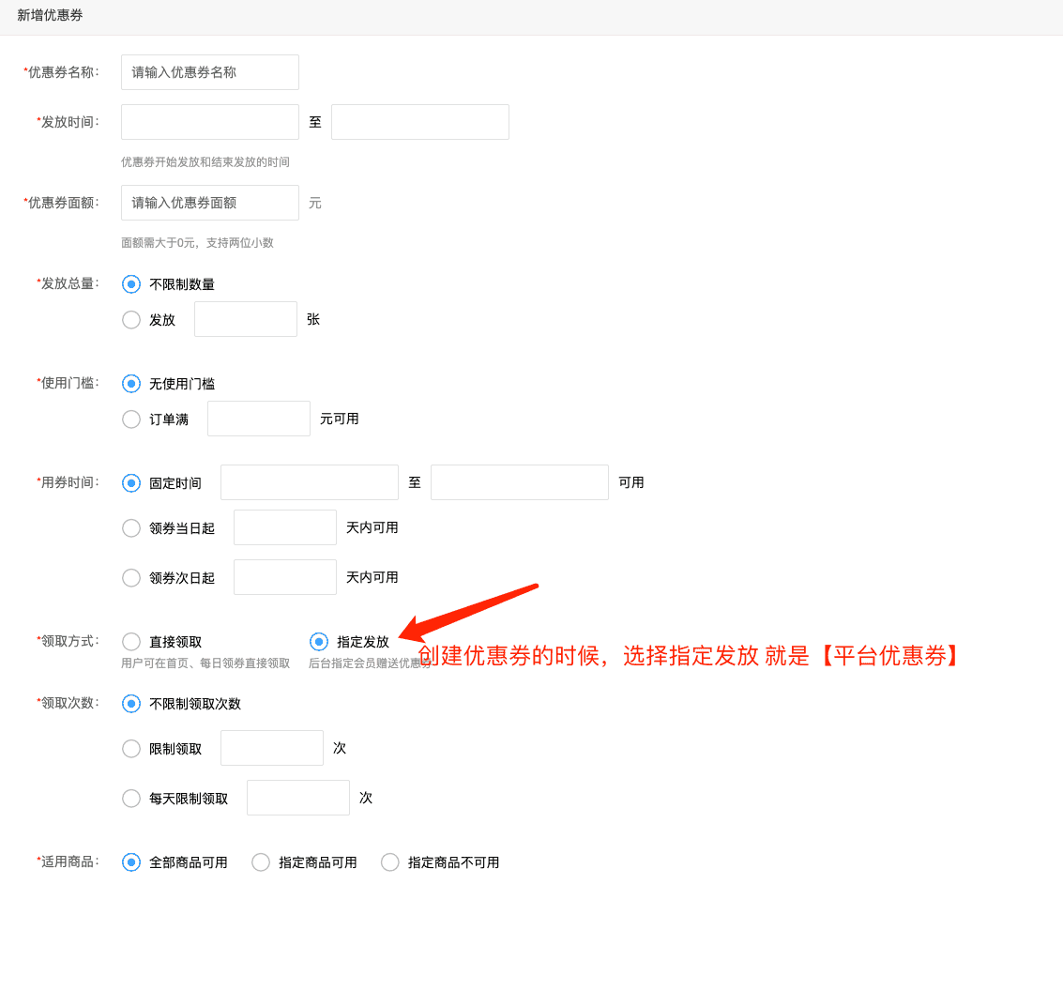
Task: Open the 固定时间 start date field
Action: [310, 482]
